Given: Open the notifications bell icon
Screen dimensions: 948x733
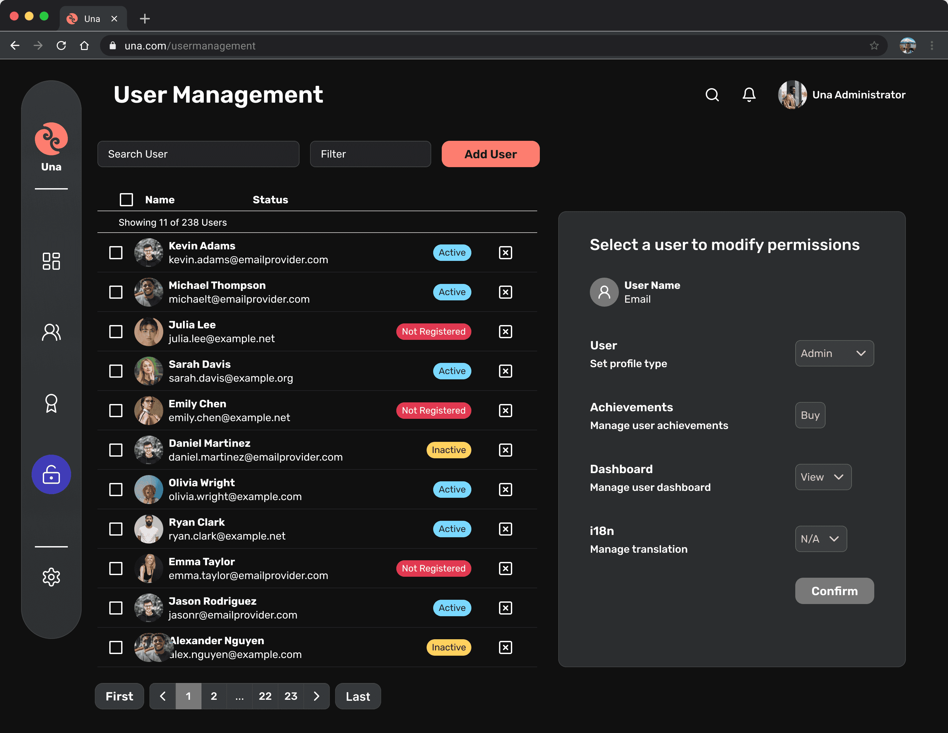Looking at the screenshot, I should point(749,94).
